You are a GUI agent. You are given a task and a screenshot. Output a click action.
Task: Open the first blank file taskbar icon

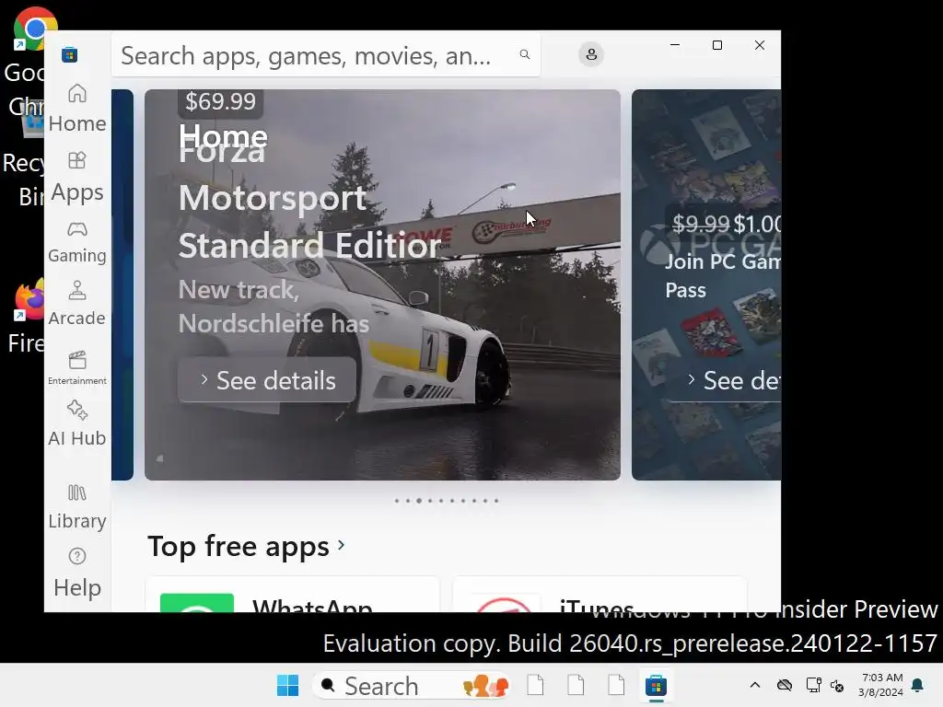535,685
